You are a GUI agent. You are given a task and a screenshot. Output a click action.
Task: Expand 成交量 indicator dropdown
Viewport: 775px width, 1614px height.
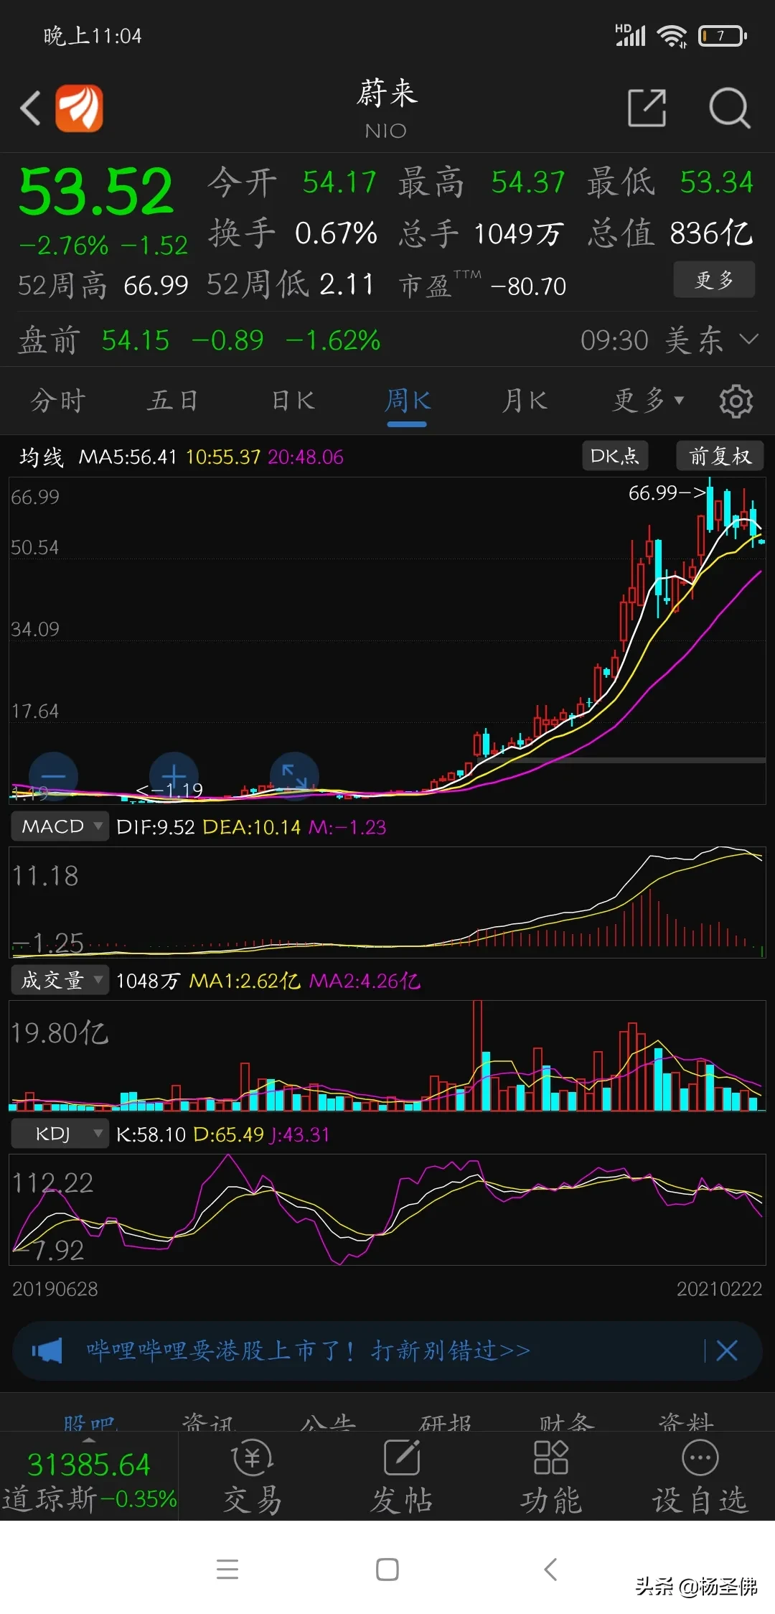pos(60,980)
